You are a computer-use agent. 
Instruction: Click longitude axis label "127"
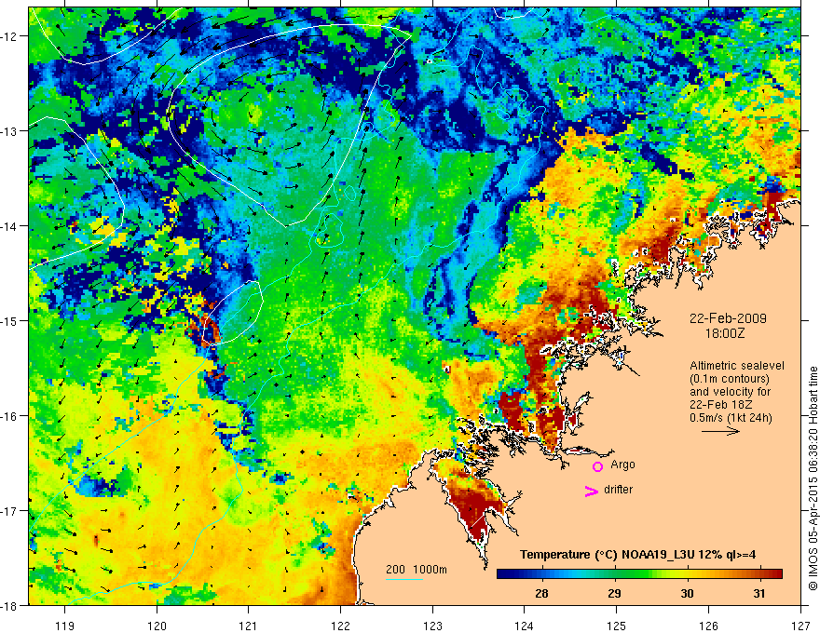click(800, 626)
